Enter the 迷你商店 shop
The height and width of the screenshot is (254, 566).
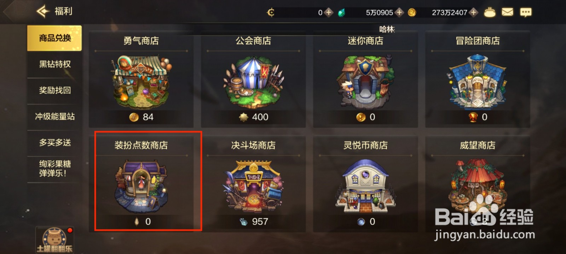pyautogui.click(x=365, y=79)
